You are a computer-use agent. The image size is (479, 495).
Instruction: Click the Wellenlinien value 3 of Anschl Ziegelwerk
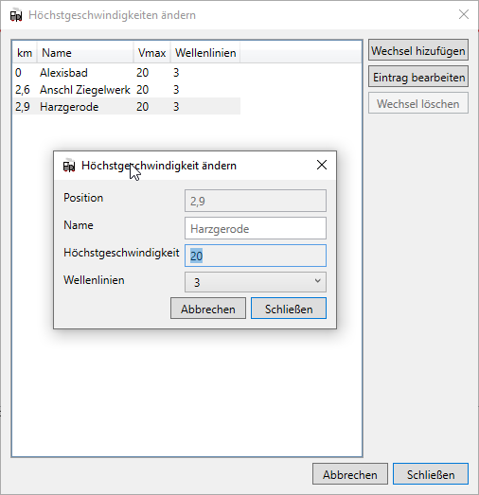[176, 90]
